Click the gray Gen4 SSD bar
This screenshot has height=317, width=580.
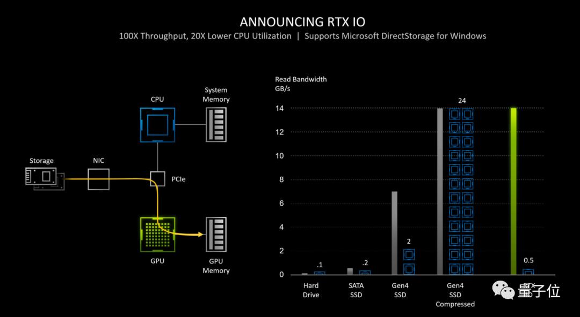394,233
